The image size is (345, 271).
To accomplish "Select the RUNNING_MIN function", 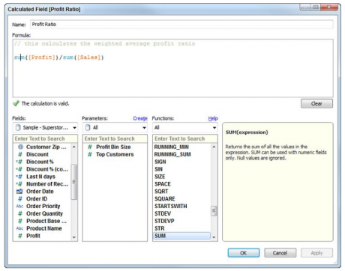I will pos(172,147).
